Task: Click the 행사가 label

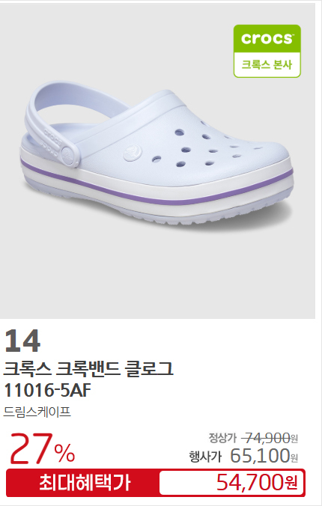Action: [x=205, y=457]
